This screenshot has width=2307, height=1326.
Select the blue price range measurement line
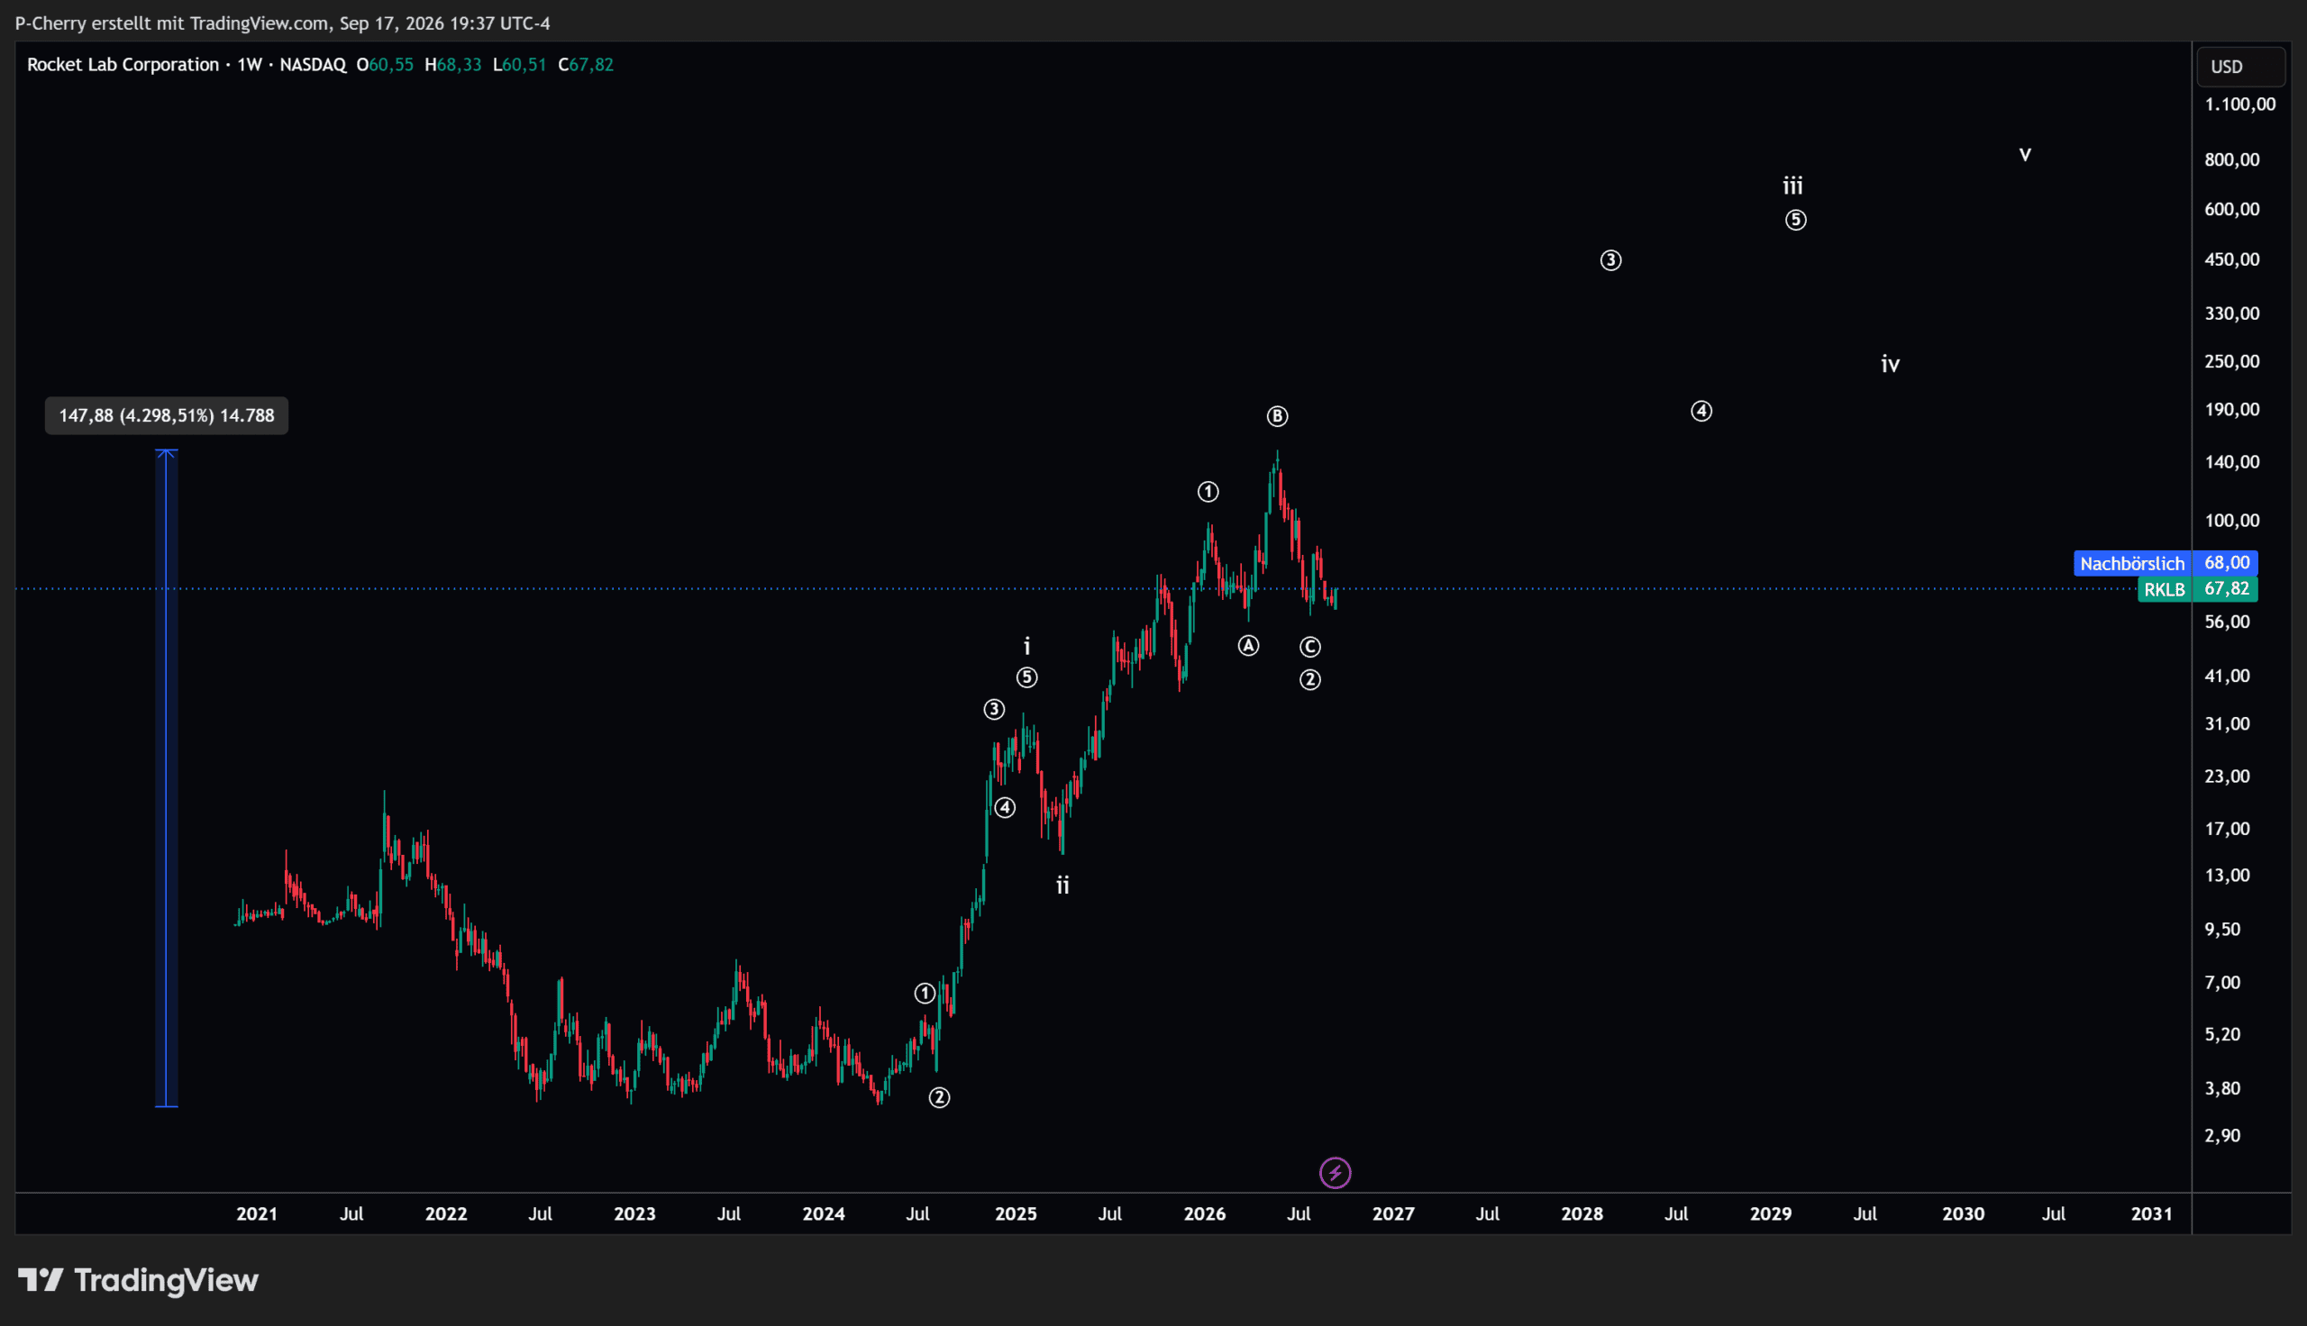pyautogui.click(x=166, y=778)
